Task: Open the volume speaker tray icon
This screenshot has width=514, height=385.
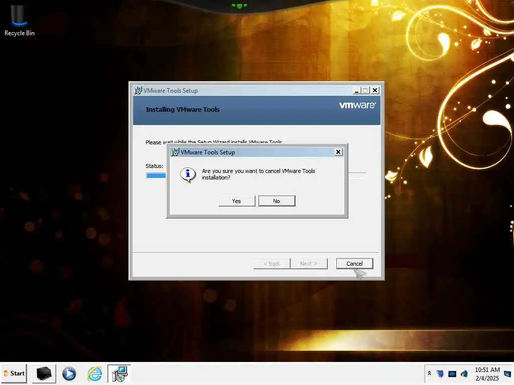Action: pos(464,373)
